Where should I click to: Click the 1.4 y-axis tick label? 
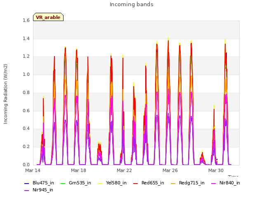point(26,39)
